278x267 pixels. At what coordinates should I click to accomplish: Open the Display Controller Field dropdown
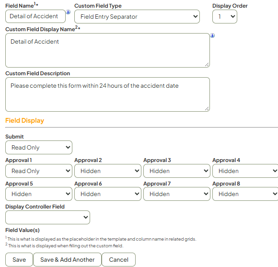pos(48,217)
